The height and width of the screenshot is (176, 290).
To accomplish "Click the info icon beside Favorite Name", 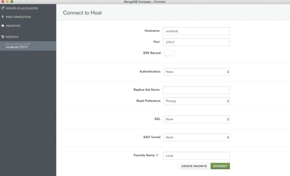I will pyautogui.click(x=157, y=155).
